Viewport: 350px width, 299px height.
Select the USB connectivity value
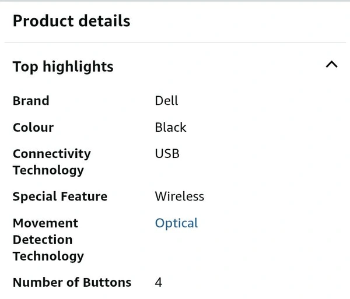[x=167, y=154]
